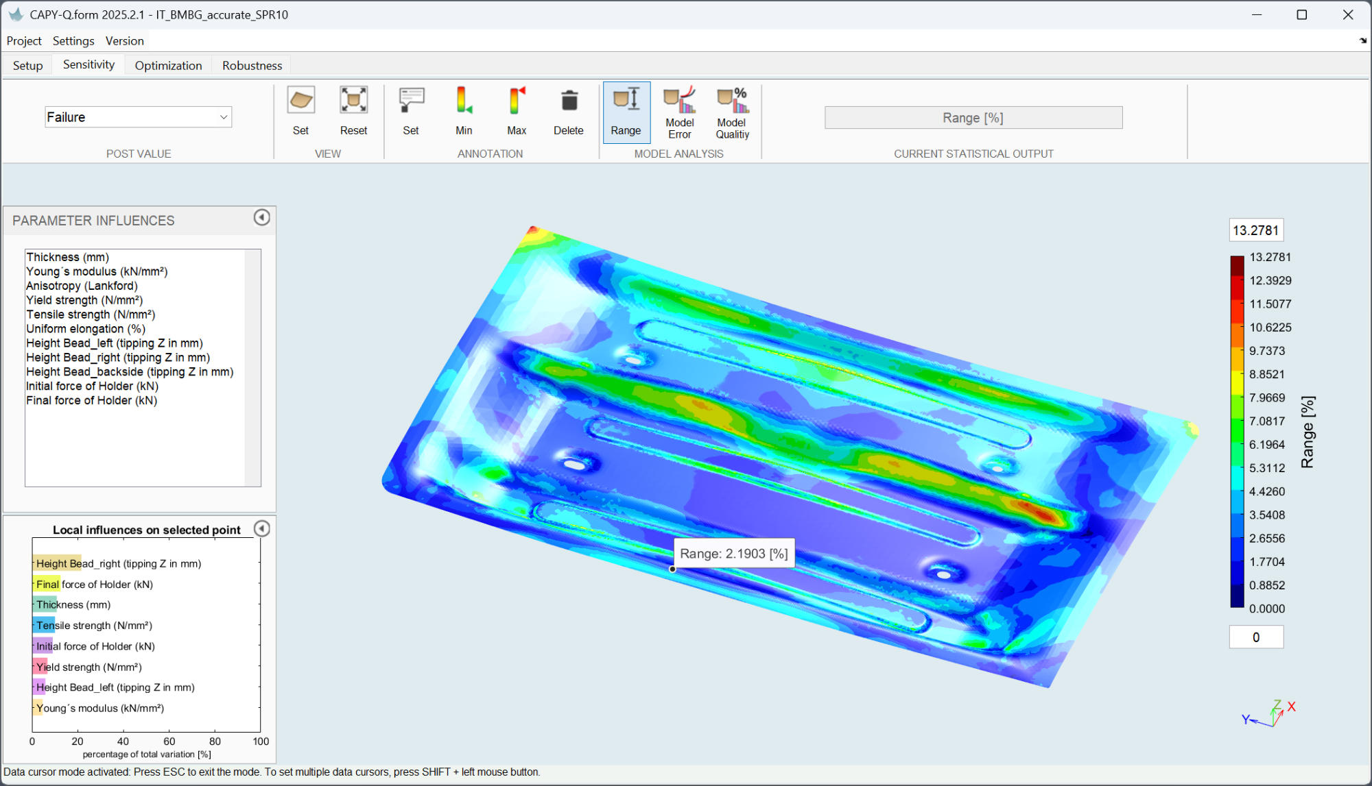Viewport: 1372px width, 786px height.
Task: Minimize the CAPY-Q.form window
Action: pos(1257,14)
